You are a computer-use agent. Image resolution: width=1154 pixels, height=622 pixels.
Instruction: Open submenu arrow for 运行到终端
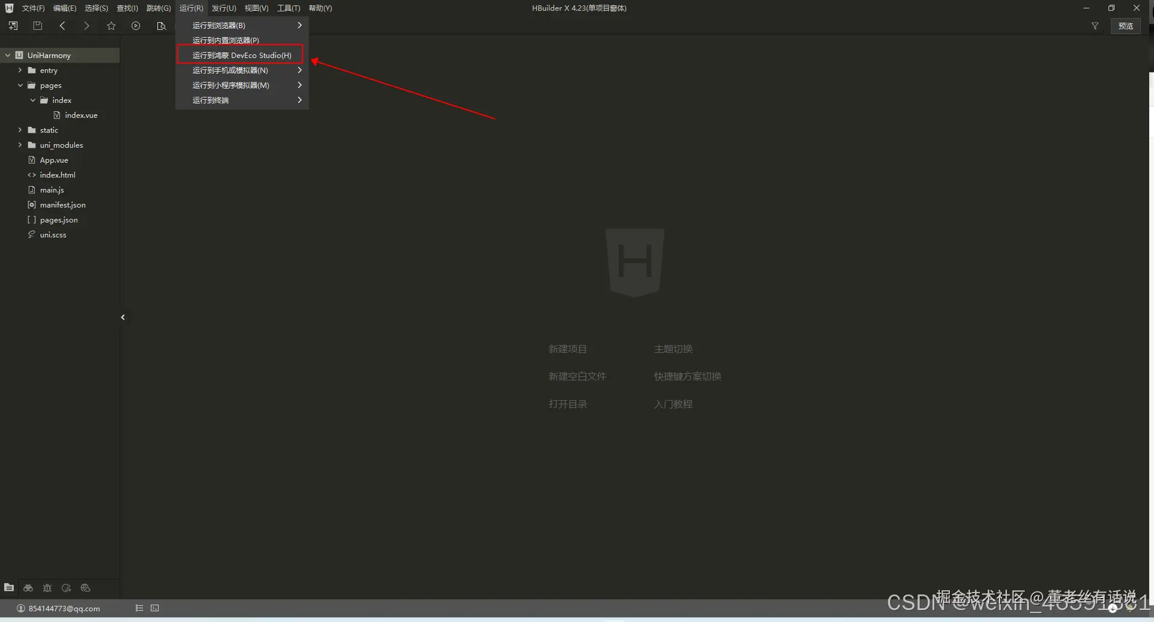[299, 100]
